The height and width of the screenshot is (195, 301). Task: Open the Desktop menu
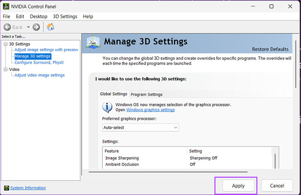[x=39, y=16]
